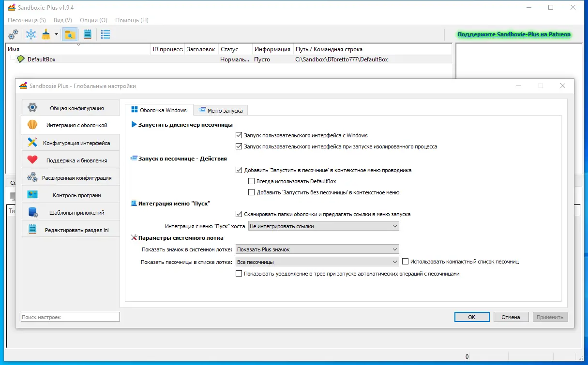Screen dimensions: 588x365
Task: Click the notepad ini editor toolbar icon
Action: click(88, 34)
